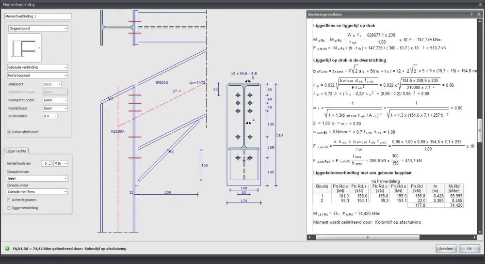Image resolution: width=485 pixels, height=264 pixels.
Task: Open the Kolomschot onder dropdown
Action: 55,100
